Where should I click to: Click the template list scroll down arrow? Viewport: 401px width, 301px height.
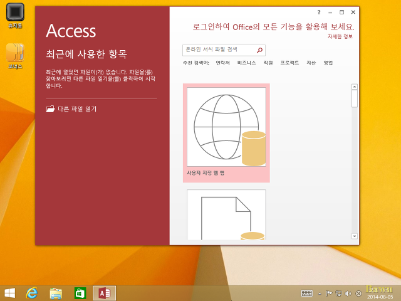coord(355,236)
